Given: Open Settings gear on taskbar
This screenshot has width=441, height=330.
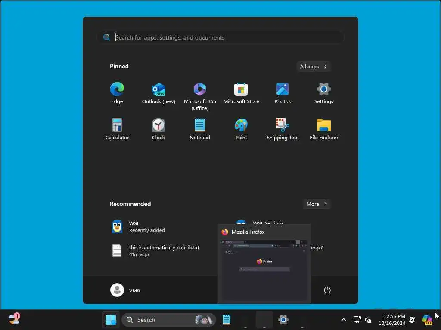Looking at the screenshot, I should click(283, 320).
